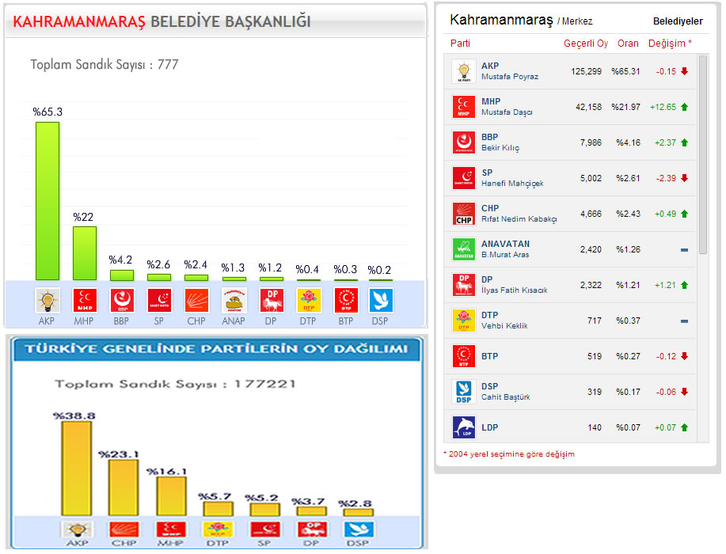Click candidate name Vehbi Keklik
Screen dimensions: 726x554
click(504, 326)
